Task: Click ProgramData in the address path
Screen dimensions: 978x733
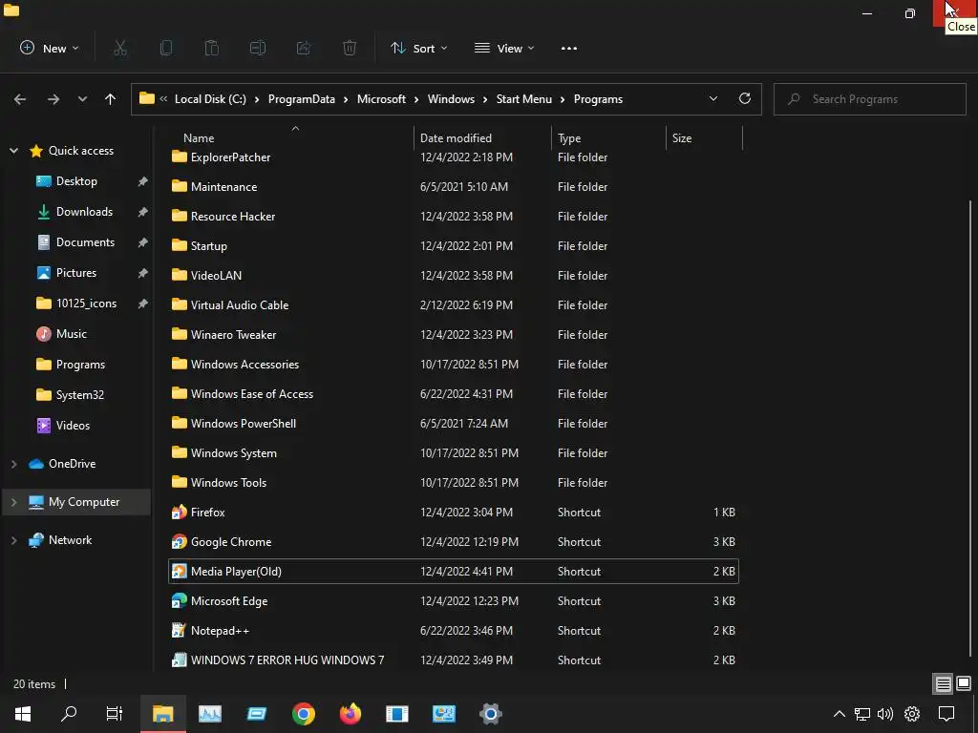Action: click(301, 99)
